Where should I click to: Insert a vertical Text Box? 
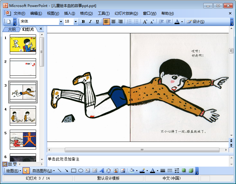coord(94,171)
